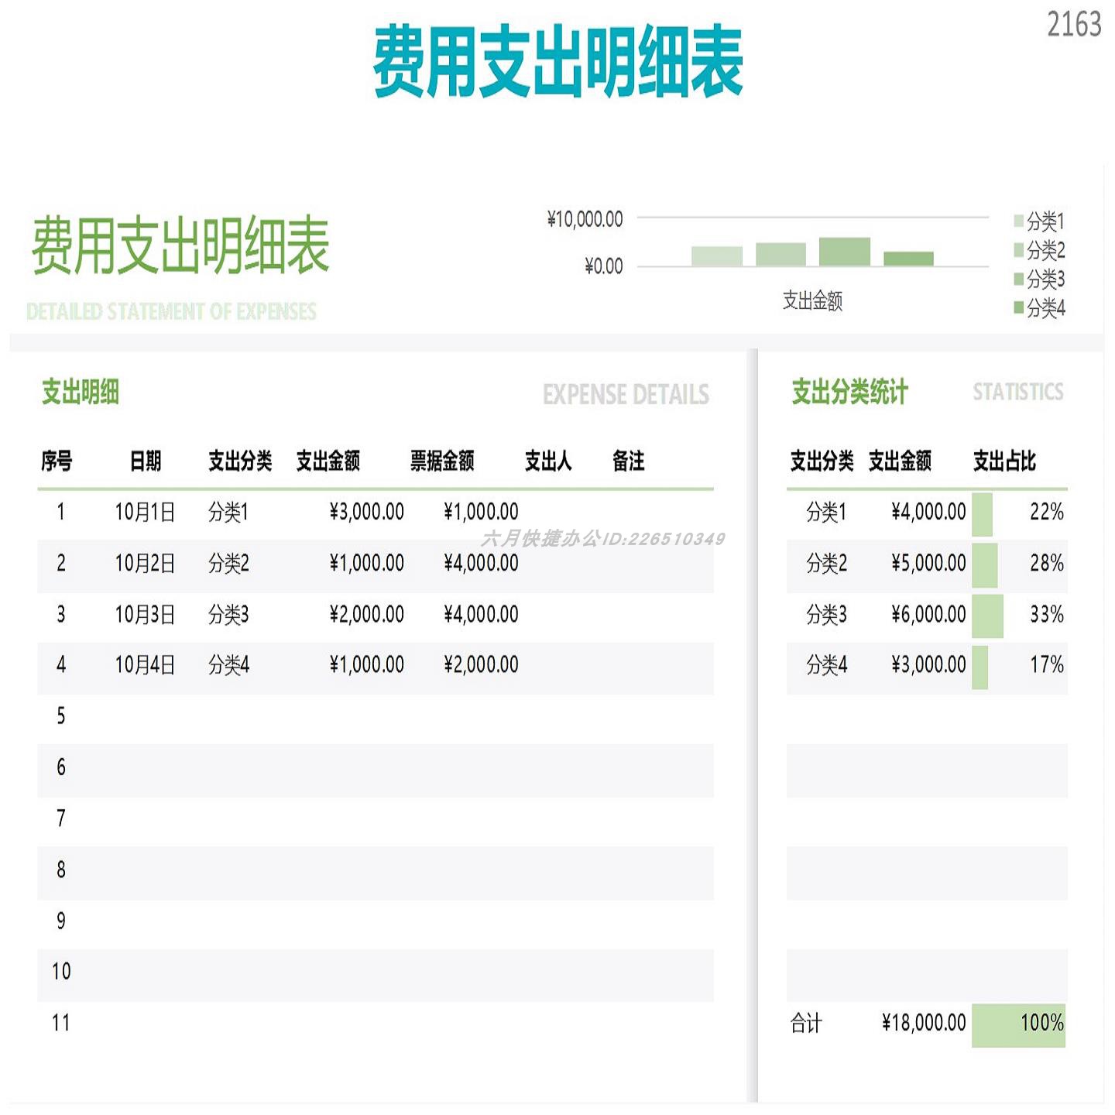
Task: Click the 分类3 legend color swatch
Action: 1018,279
